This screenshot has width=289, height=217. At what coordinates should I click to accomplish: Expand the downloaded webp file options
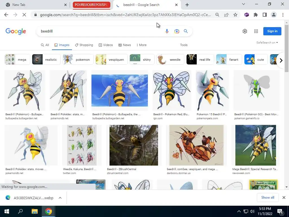point(60,198)
